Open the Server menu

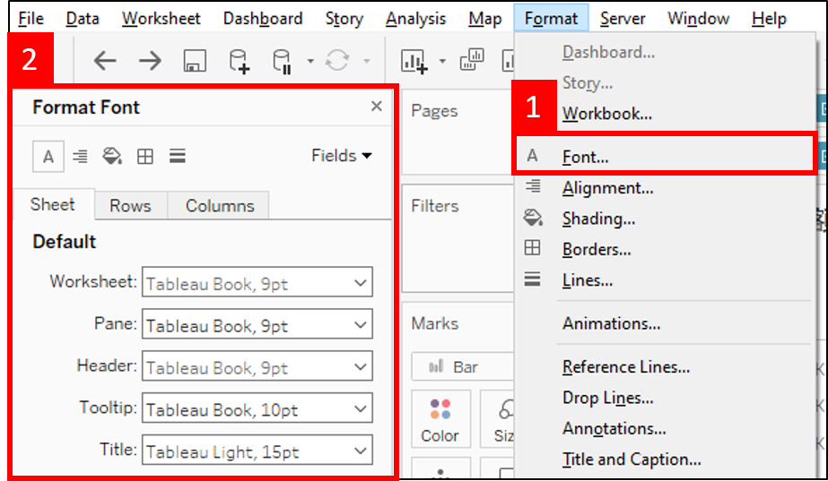[x=623, y=19]
